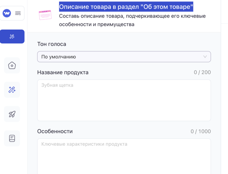The height and width of the screenshot is (174, 228).
Task: Focus the "Зубная щетка" product name field
Action: (x=124, y=100)
